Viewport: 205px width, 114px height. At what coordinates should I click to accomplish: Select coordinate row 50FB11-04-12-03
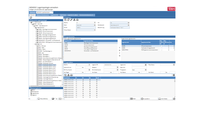[x=82, y=86]
